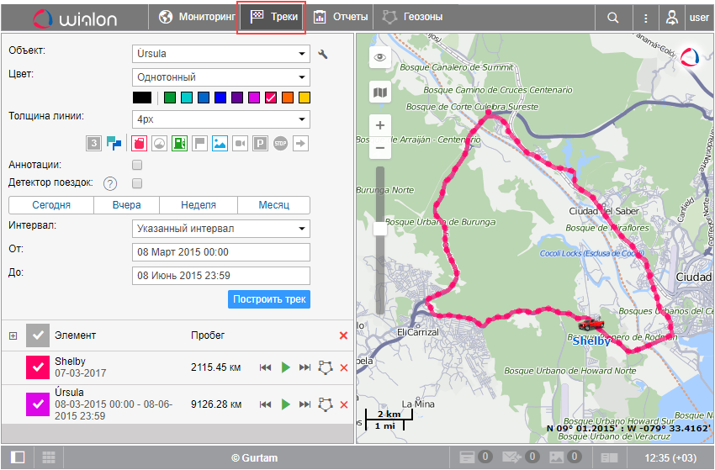
Task: Toggle the Элемент select-all checkbox
Action: click(38, 335)
